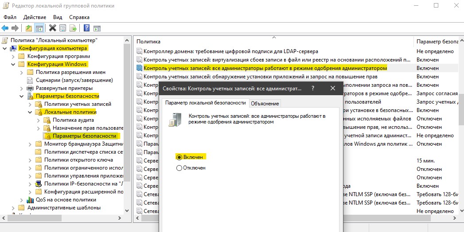Select Политика аудита in the tree

pyautogui.click(x=73, y=120)
